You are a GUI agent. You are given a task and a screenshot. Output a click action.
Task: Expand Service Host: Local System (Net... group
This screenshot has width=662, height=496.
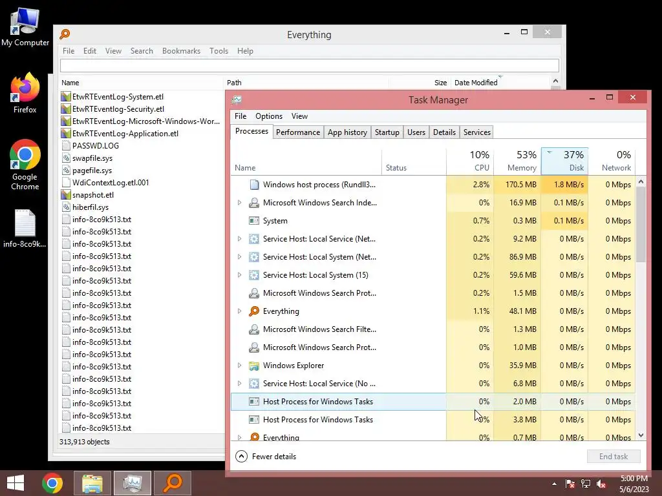pyautogui.click(x=239, y=257)
